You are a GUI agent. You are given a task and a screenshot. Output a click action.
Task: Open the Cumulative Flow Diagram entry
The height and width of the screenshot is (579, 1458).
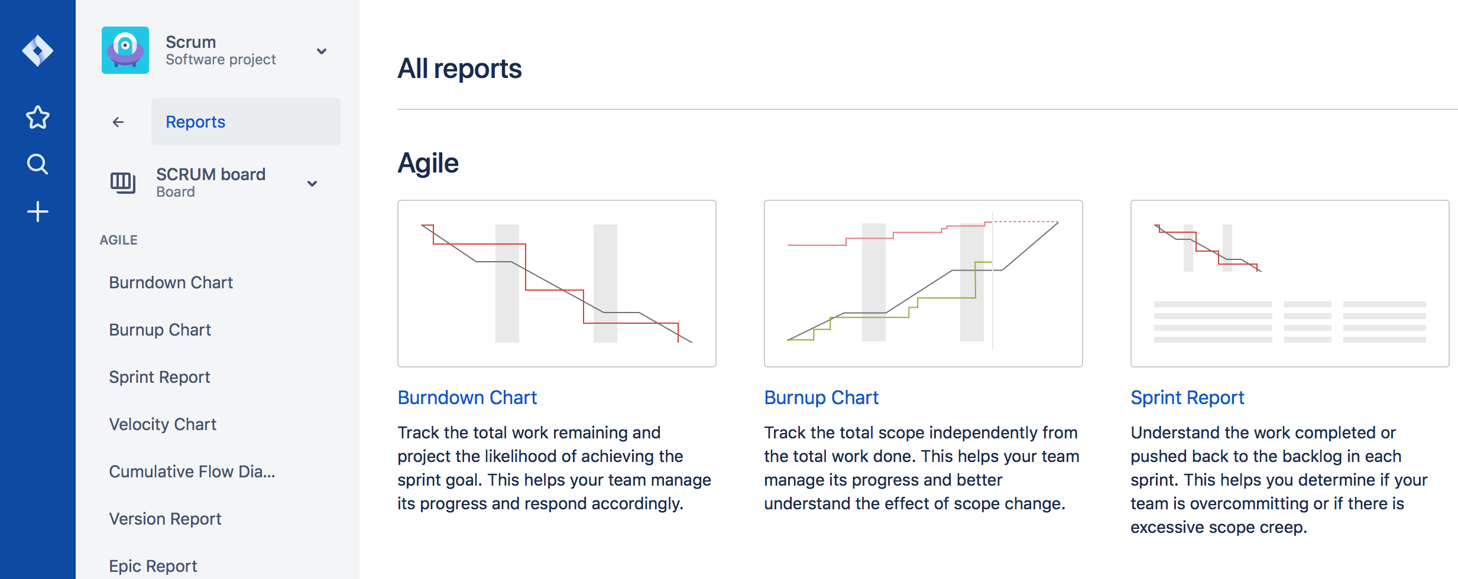[x=192, y=471]
